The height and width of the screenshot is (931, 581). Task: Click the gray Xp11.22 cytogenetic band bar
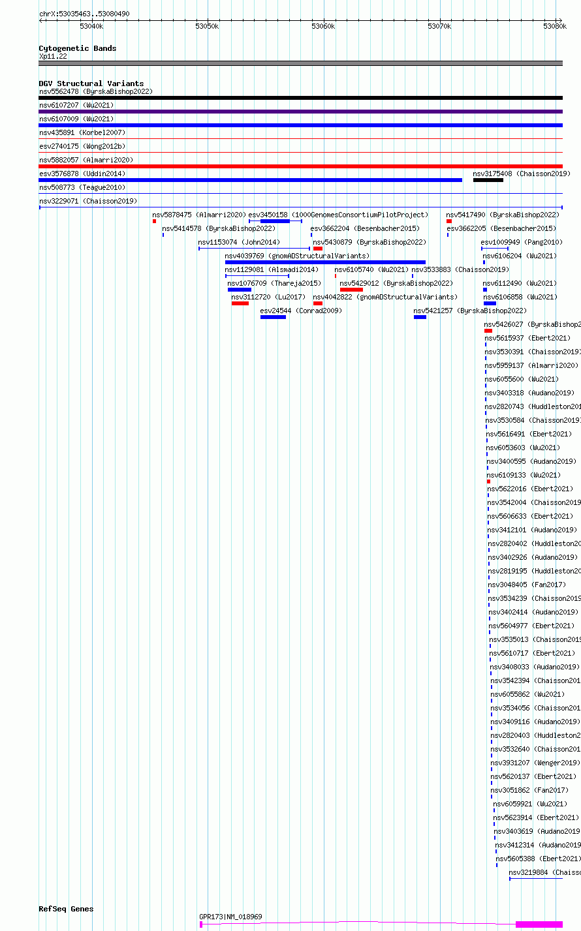click(x=301, y=63)
